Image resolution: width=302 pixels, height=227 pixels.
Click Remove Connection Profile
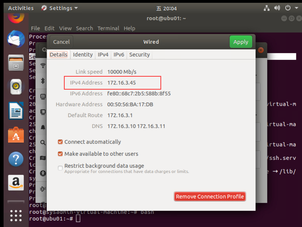click(x=210, y=196)
